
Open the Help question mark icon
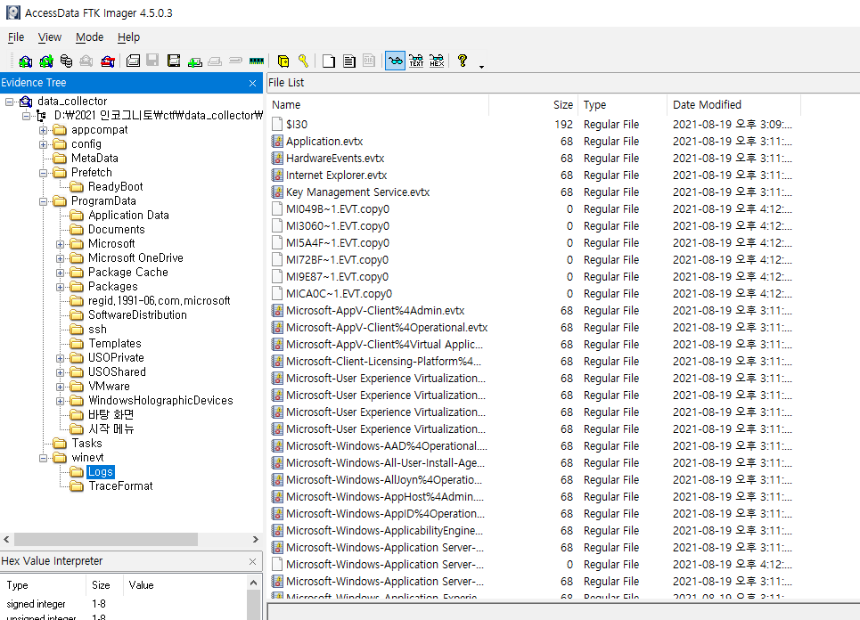[463, 61]
